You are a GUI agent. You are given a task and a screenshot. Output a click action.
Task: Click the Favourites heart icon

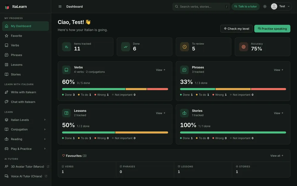(64, 156)
